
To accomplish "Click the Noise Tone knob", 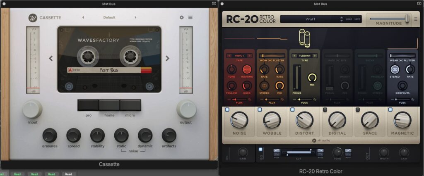I will [x=231, y=69].
